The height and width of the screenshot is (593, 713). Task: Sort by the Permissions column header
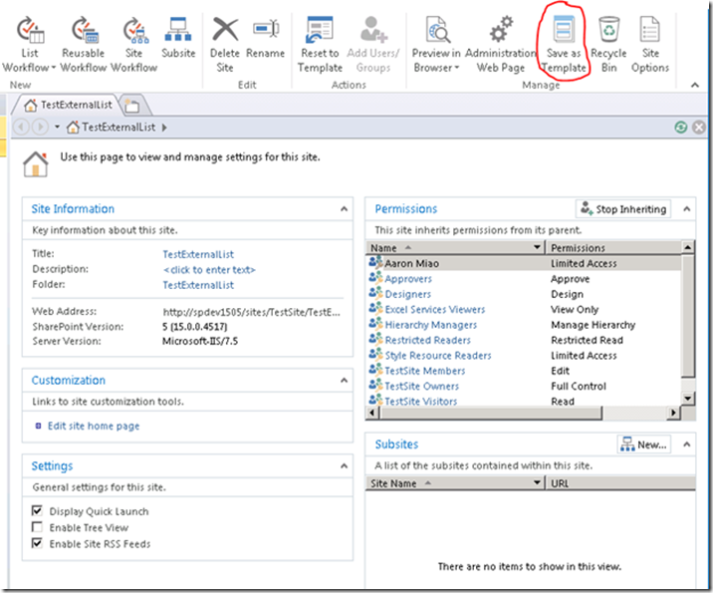(613, 247)
